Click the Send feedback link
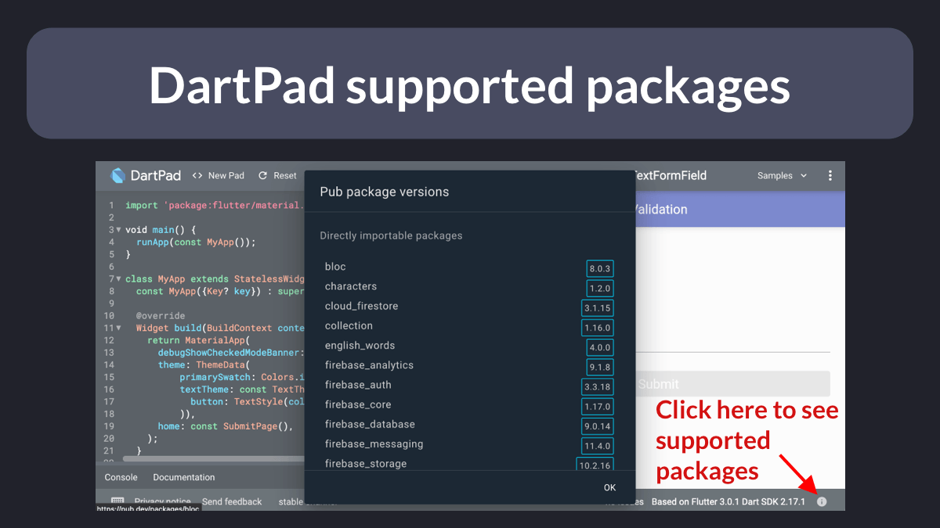Image resolution: width=940 pixels, height=528 pixels. [x=232, y=501]
